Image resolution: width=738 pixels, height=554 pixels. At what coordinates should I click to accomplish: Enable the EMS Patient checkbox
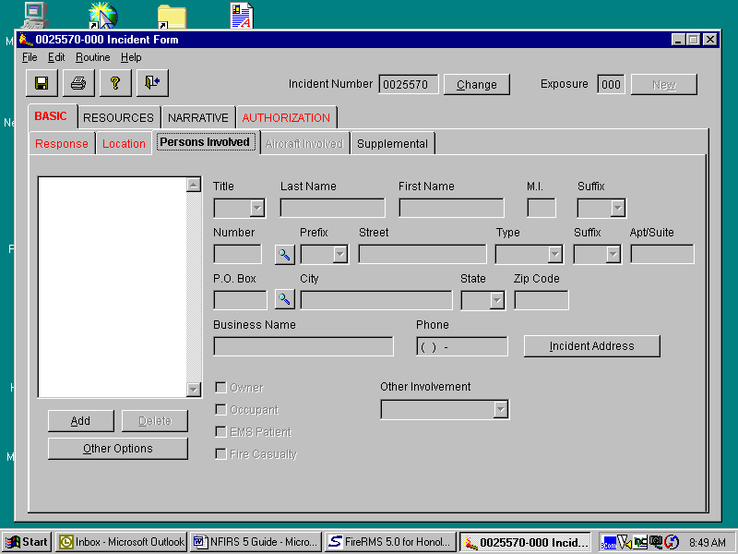[x=220, y=432]
